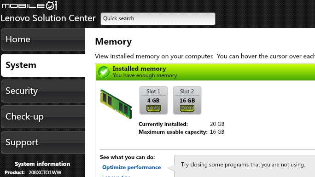
Task: Go to the Security section
Action: click(43, 91)
